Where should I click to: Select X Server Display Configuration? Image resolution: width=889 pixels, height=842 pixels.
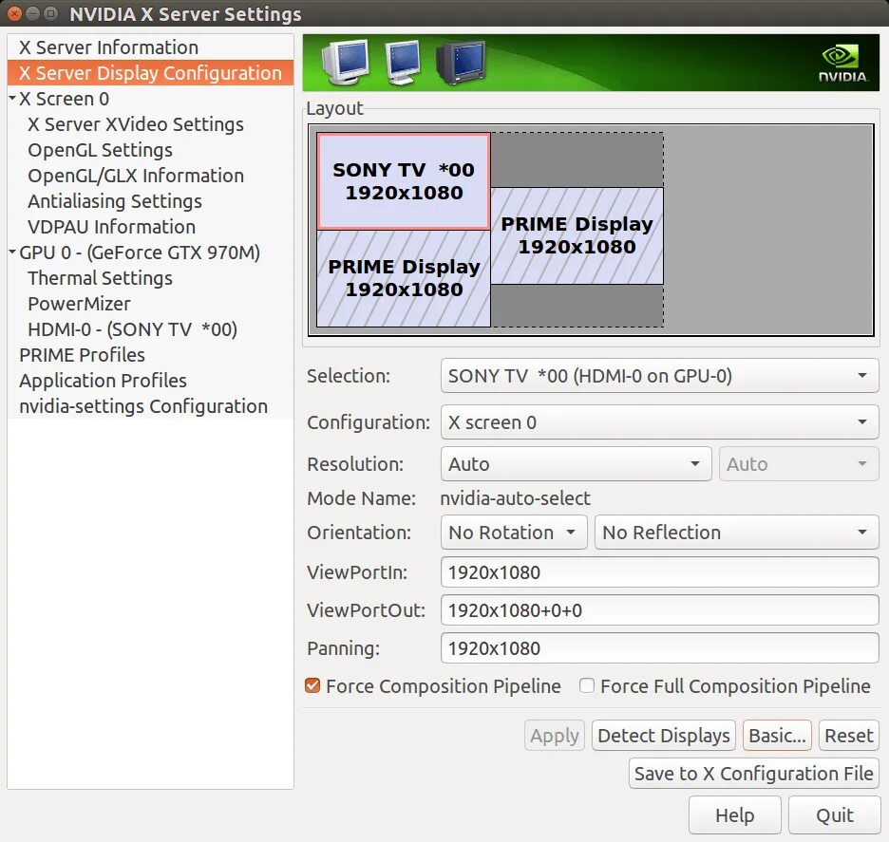pyautogui.click(x=151, y=72)
